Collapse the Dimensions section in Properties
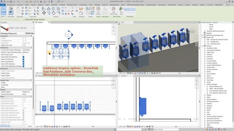This screenshot has height=131, width=234. 31,48
